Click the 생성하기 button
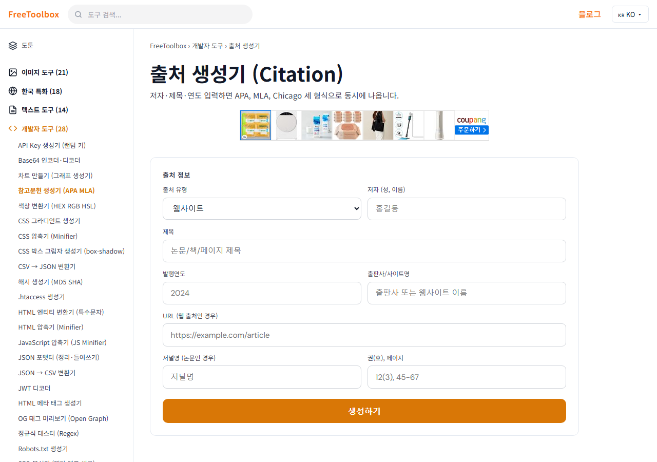 pos(364,411)
